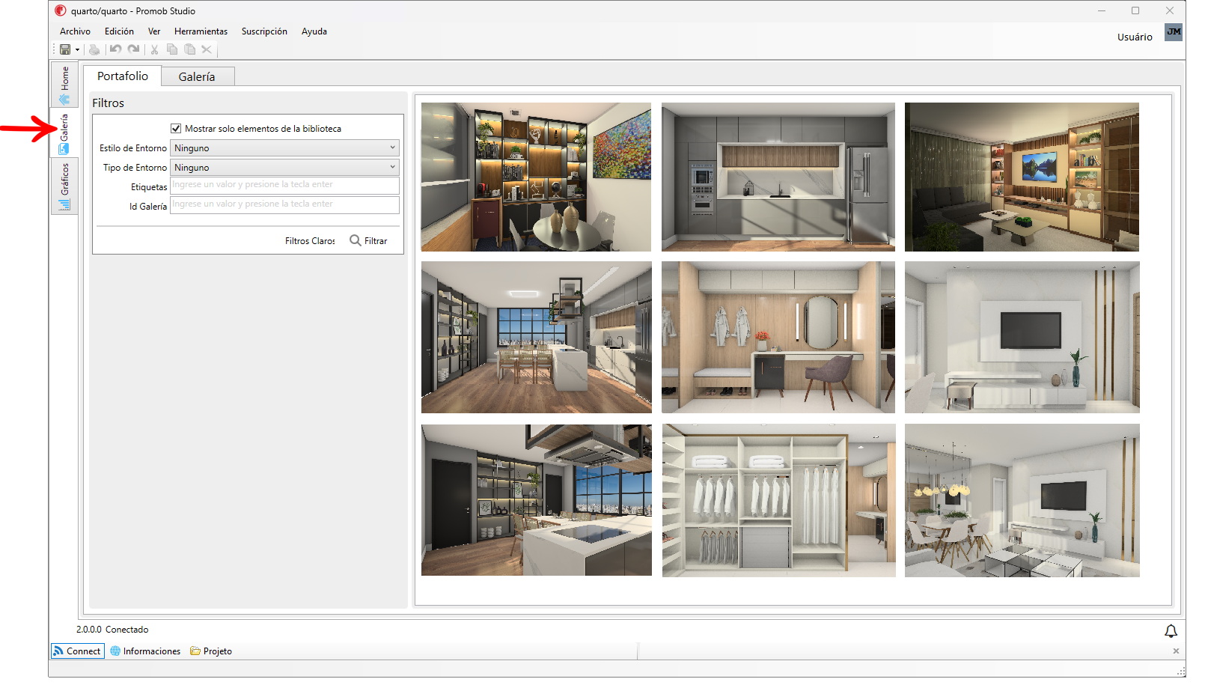Open the living dining room with pendant lights thumbnail
The height and width of the screenshot is (694, 1208).
(x=1022, y=500)
